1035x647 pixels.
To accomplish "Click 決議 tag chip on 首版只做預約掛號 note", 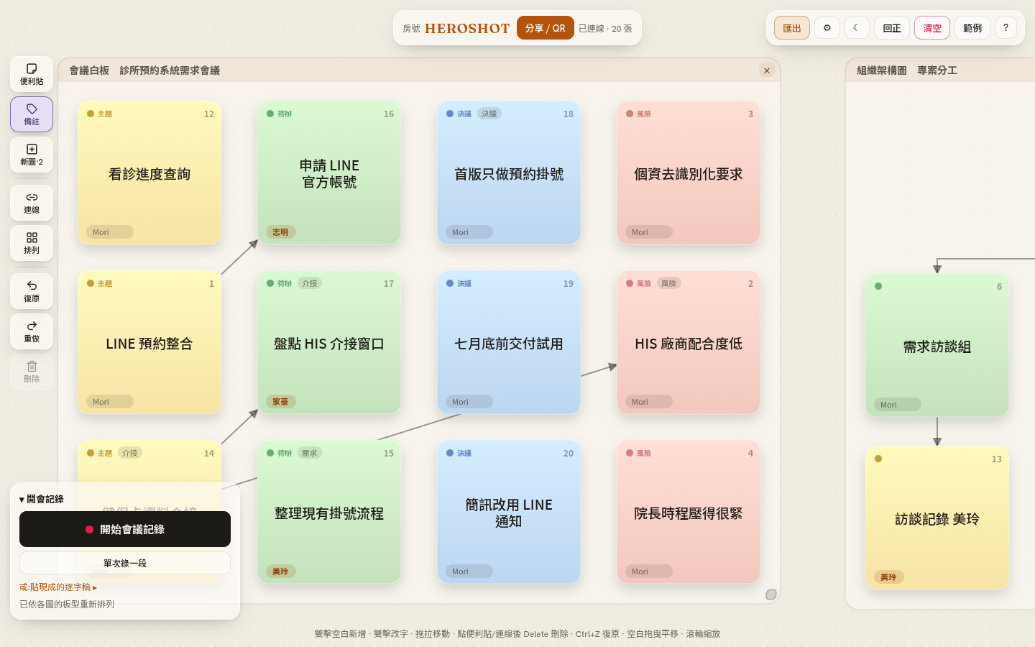I will 489,114.
